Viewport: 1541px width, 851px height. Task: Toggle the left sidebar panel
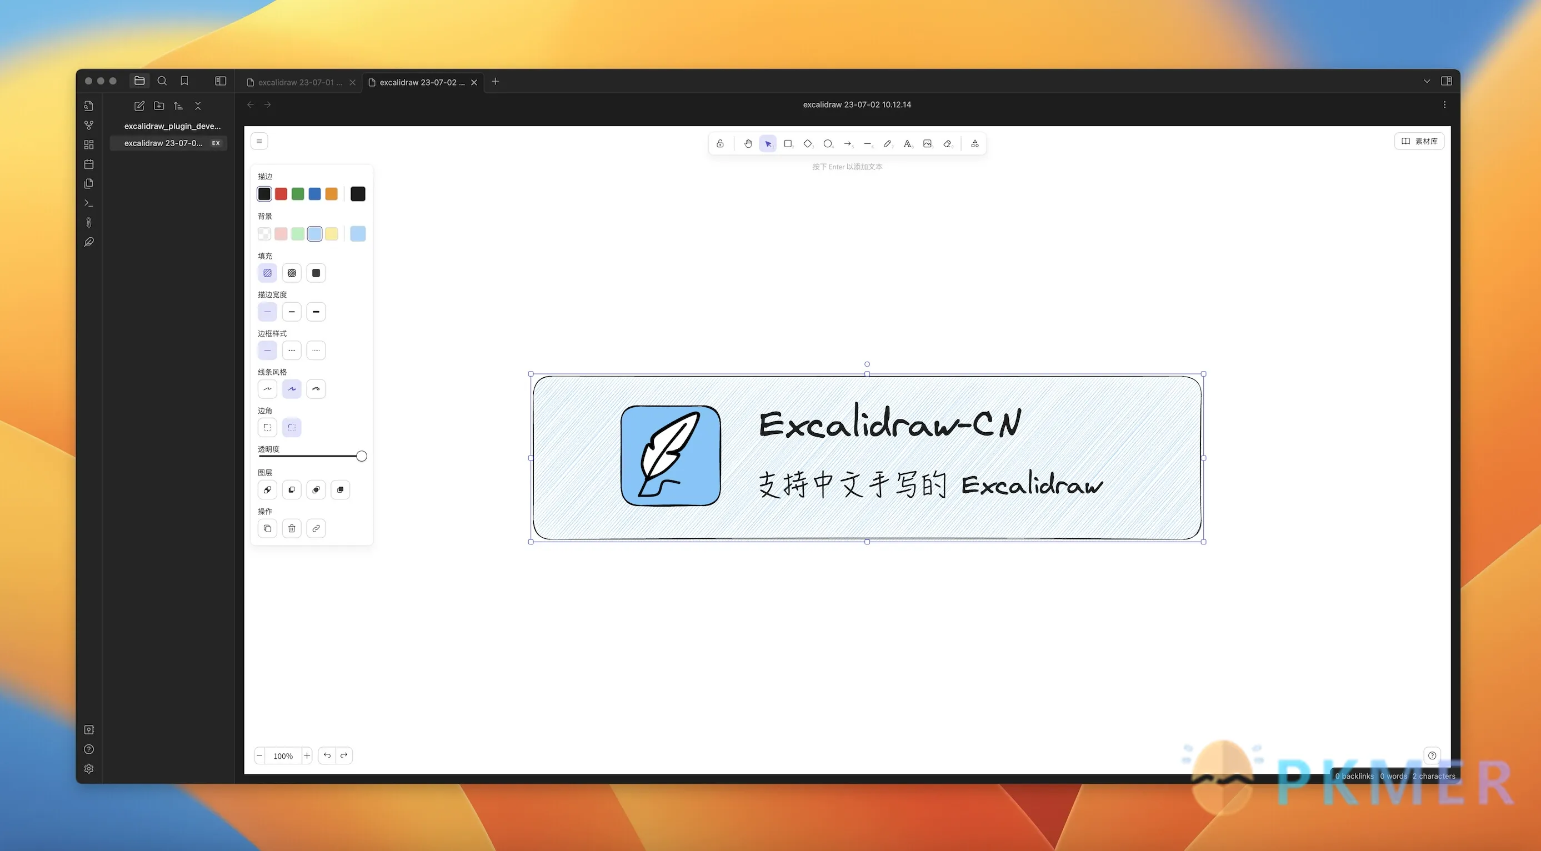click(221, 81)
